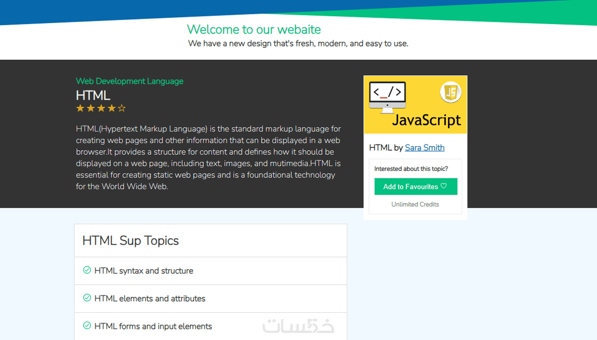The width and height of the screenshot is (597, 340).
Task: Click the Web Development Language category label
Action: (x=129, y=81)
